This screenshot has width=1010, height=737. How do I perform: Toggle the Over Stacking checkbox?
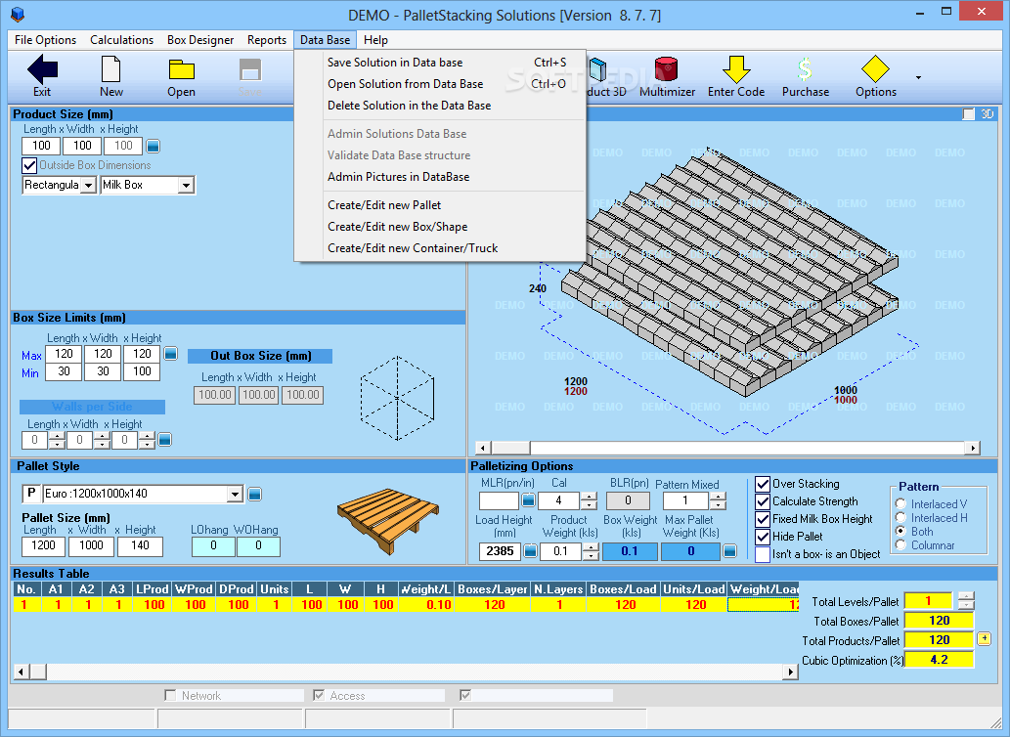coord(762,484)
